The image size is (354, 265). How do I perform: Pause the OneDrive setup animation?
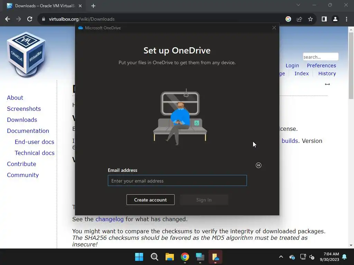click(x=259, y=165)
